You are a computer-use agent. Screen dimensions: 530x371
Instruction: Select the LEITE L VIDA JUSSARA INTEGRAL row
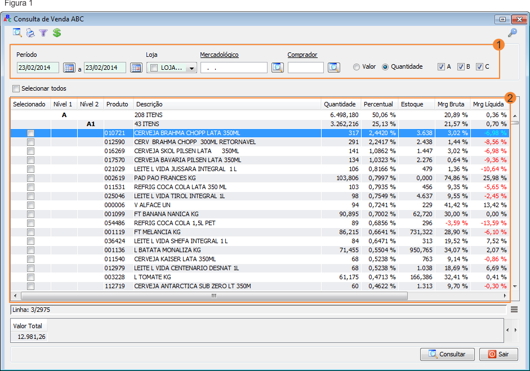point(260,169)
